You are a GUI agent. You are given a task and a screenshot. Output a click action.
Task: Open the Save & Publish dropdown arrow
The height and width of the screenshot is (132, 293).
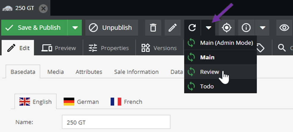pyautogui.click(x=75, y=28)
